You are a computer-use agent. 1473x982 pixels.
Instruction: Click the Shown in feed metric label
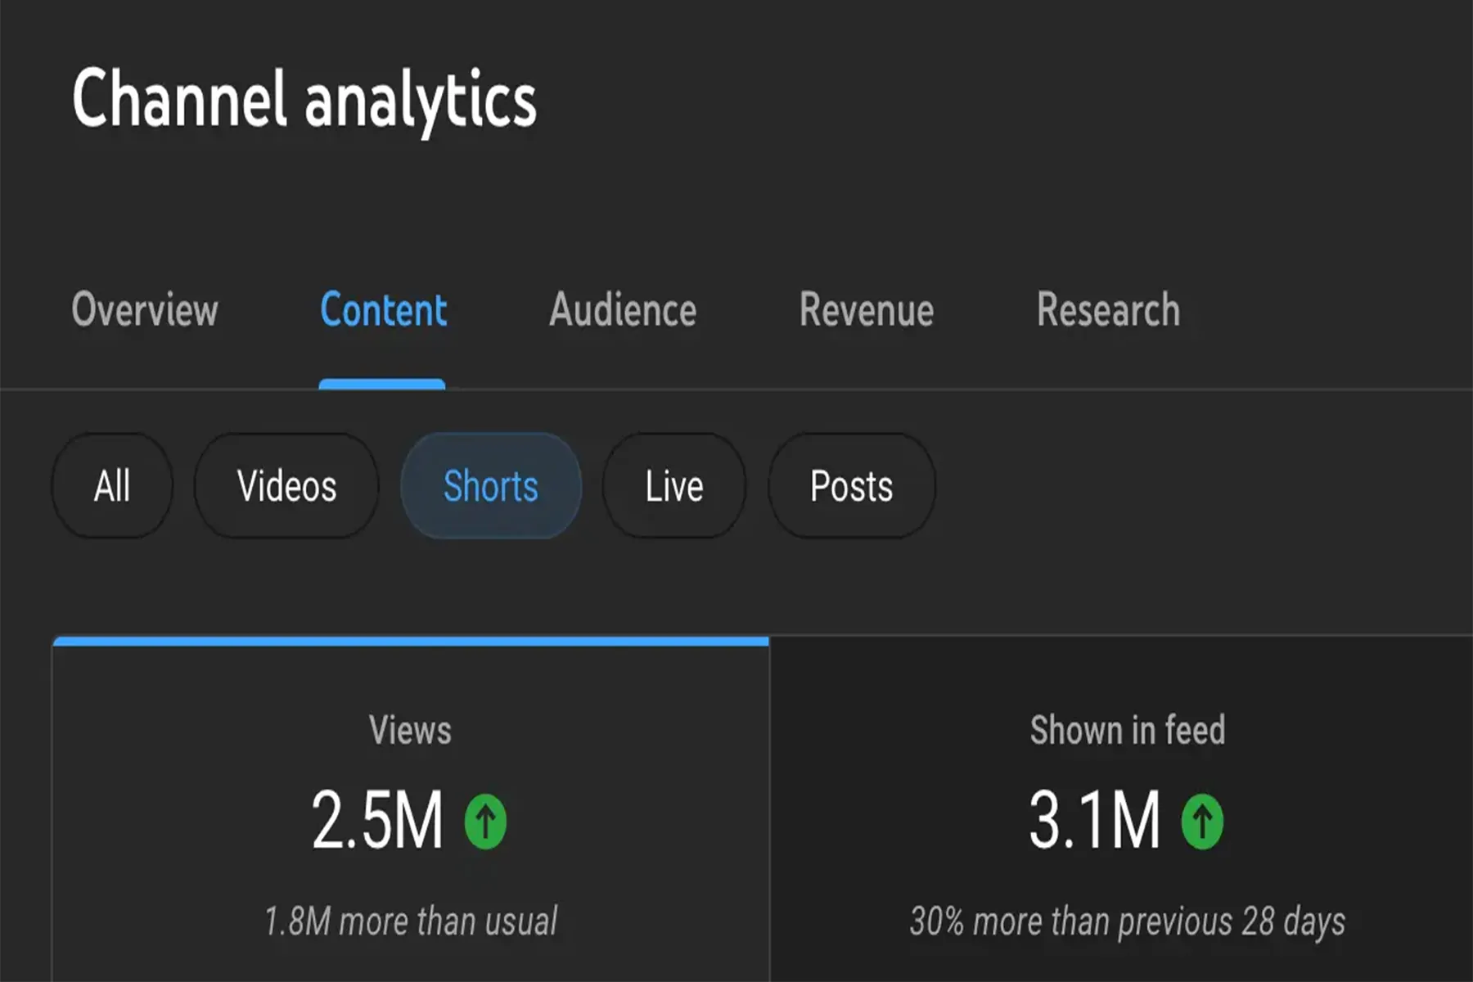tap(1127, 730)
